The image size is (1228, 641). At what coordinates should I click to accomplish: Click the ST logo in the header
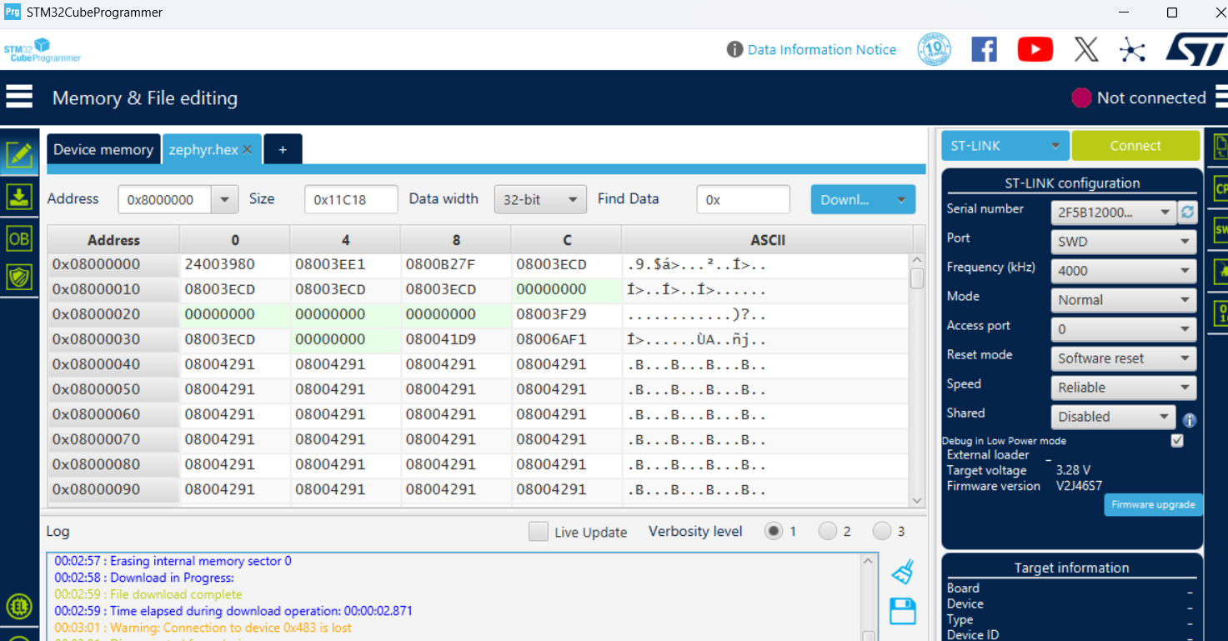point(1196,50)
